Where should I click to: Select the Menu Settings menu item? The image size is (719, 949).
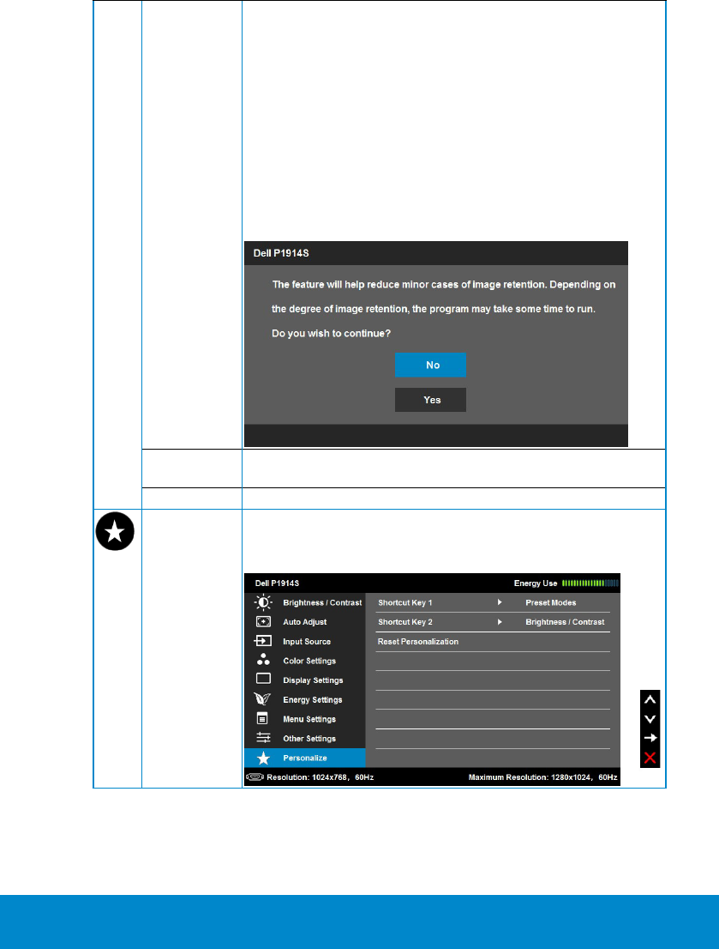309,719
